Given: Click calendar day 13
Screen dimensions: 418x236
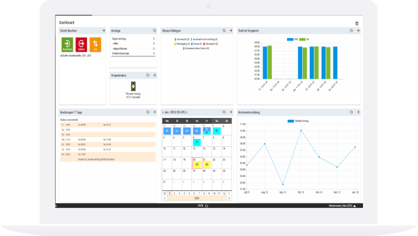Looking at the screenshot, I should click(197, 151).
